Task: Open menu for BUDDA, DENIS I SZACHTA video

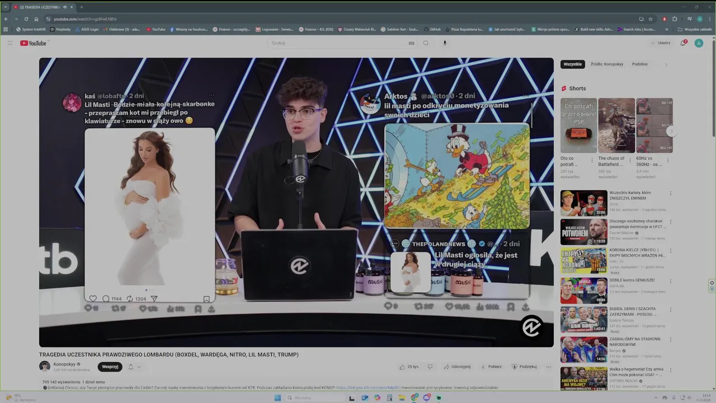Action: pyautogui.click(x=670, y=310)
